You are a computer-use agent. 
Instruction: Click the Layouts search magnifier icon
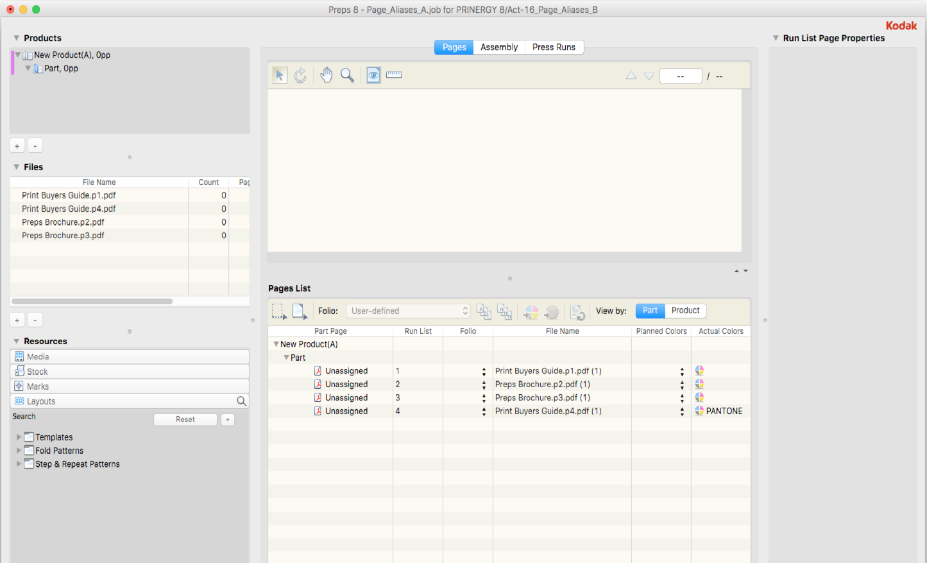(241, 401)
